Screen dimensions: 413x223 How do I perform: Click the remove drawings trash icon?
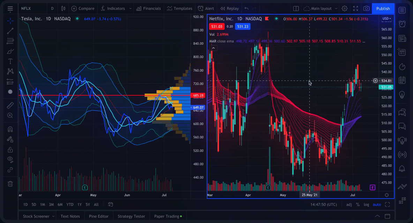pyautogui.click(x=10, y=184)
